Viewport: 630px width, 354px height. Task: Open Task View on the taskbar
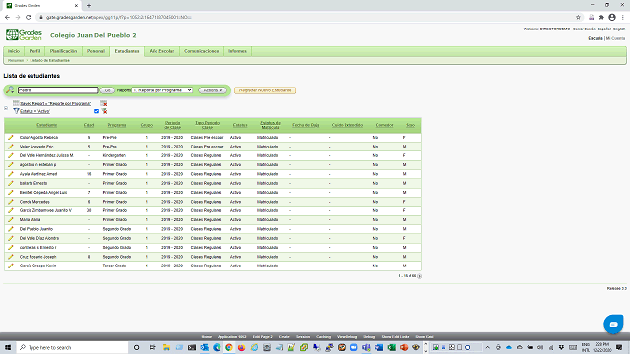(152, 347)
